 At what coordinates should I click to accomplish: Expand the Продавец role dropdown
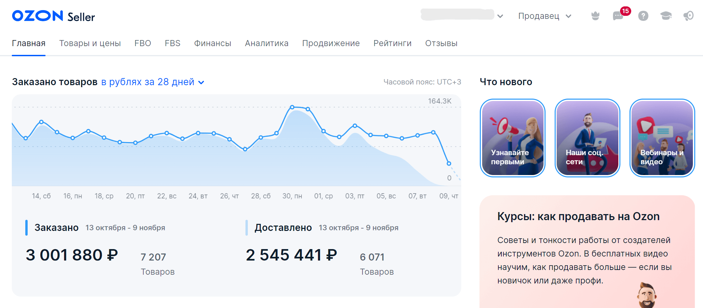tap(545, 16)
